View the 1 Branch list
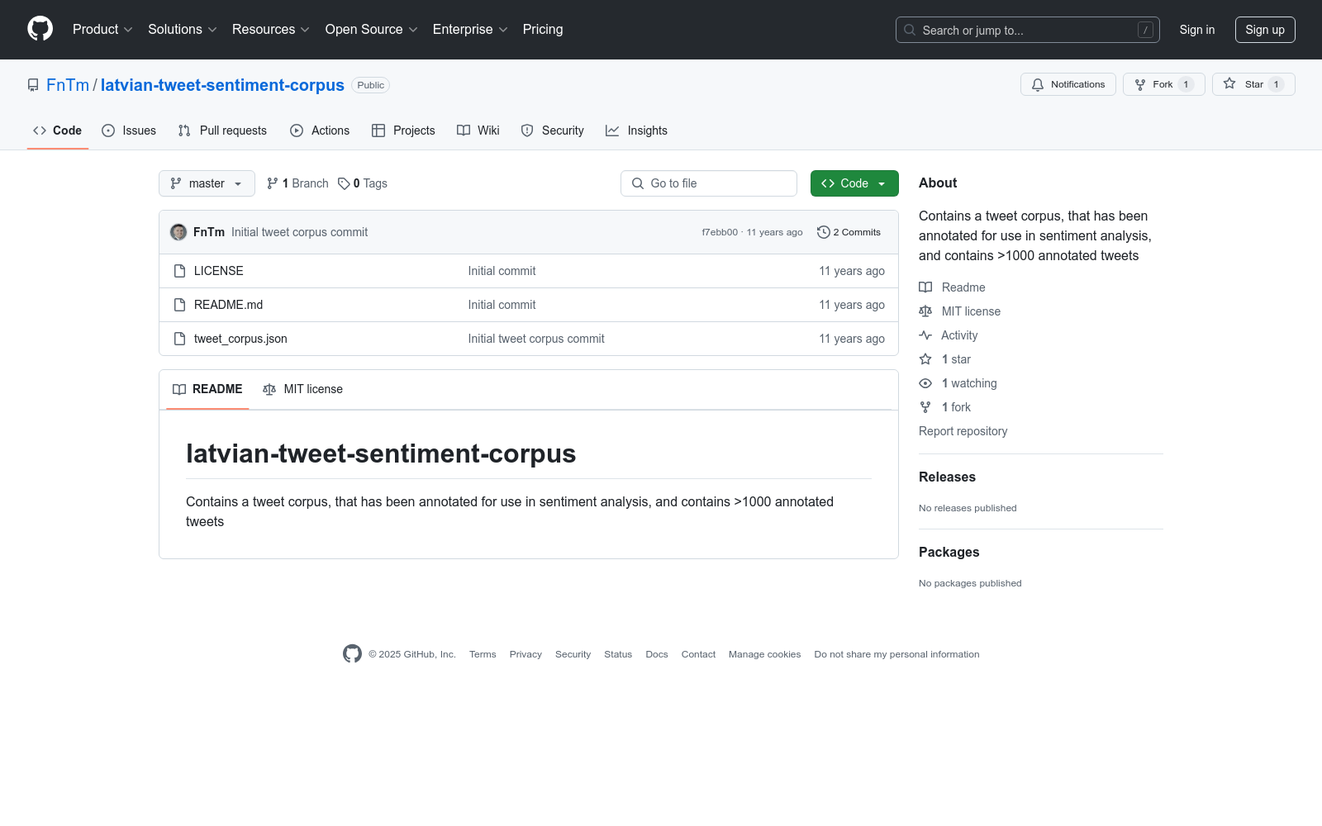Viewport: 1322px width, 826px height. point(297,183)
